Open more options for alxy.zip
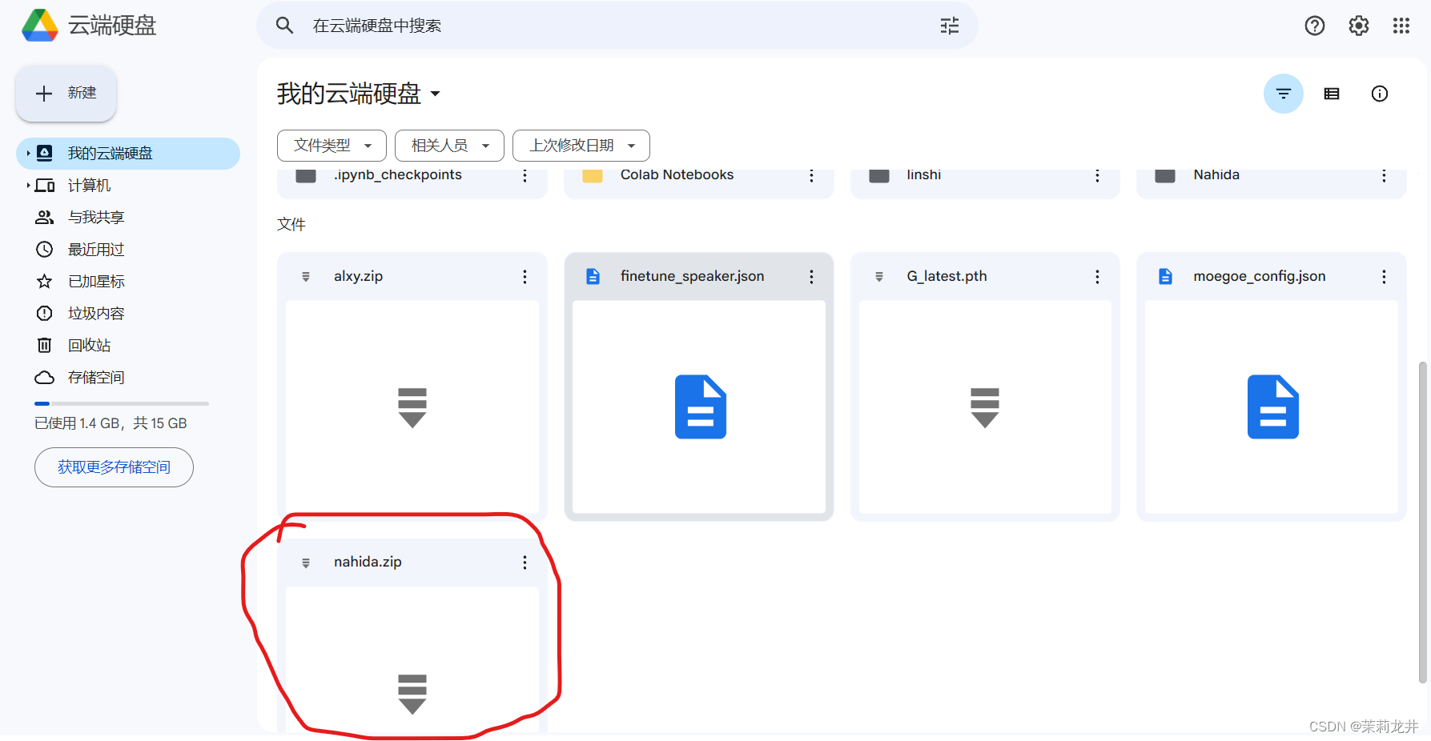Image resolution: width=1431 pixels, height=741 pixels. [x=525, y=277]
